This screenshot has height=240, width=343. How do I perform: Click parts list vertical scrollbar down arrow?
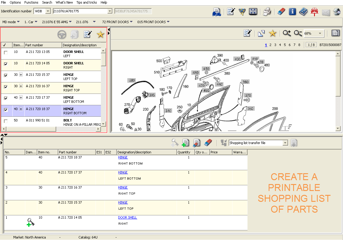[103, 124]
